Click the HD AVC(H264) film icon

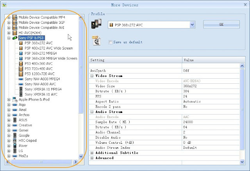coord(15,33)
